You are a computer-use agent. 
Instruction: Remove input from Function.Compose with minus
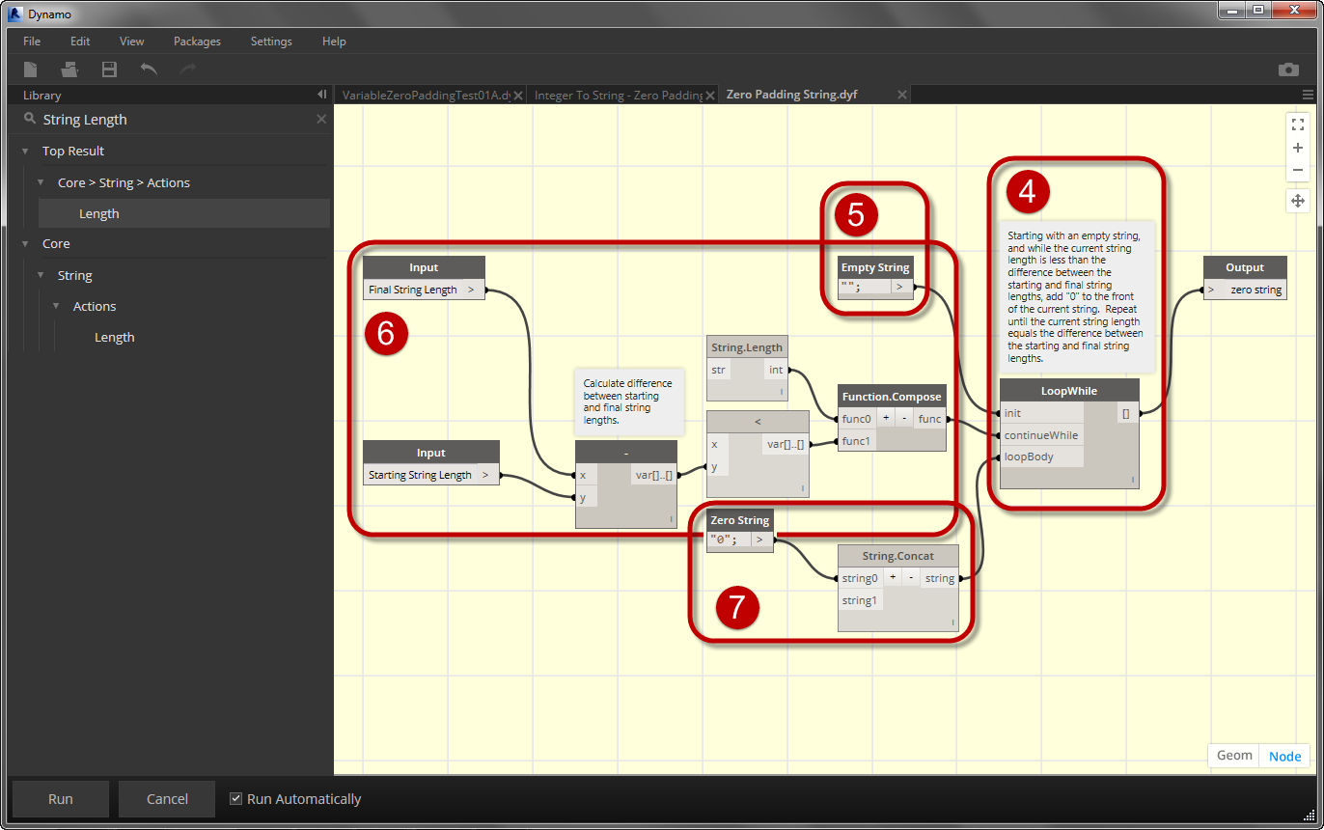[903, 419]
